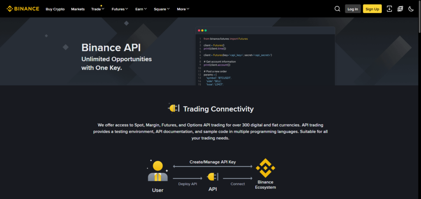Click the paragraph starting 'We offer access to Spot'
This screenshot has width=421, height=199.
coord(210,132)
